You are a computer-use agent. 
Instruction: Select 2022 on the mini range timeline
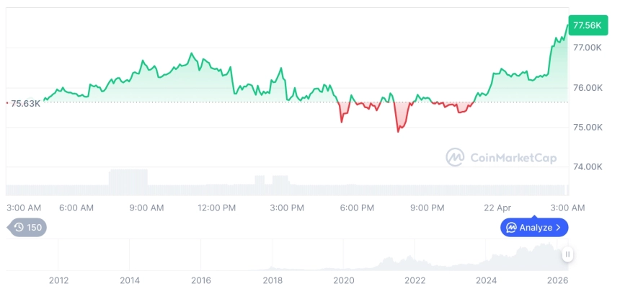415,280
